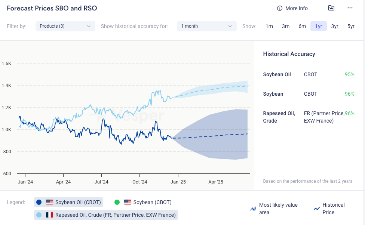365x225 pixels.
Task: Click the More info circle icon
Action: [279, 8]
